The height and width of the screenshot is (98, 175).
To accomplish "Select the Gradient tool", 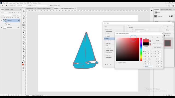I will 24,39.
